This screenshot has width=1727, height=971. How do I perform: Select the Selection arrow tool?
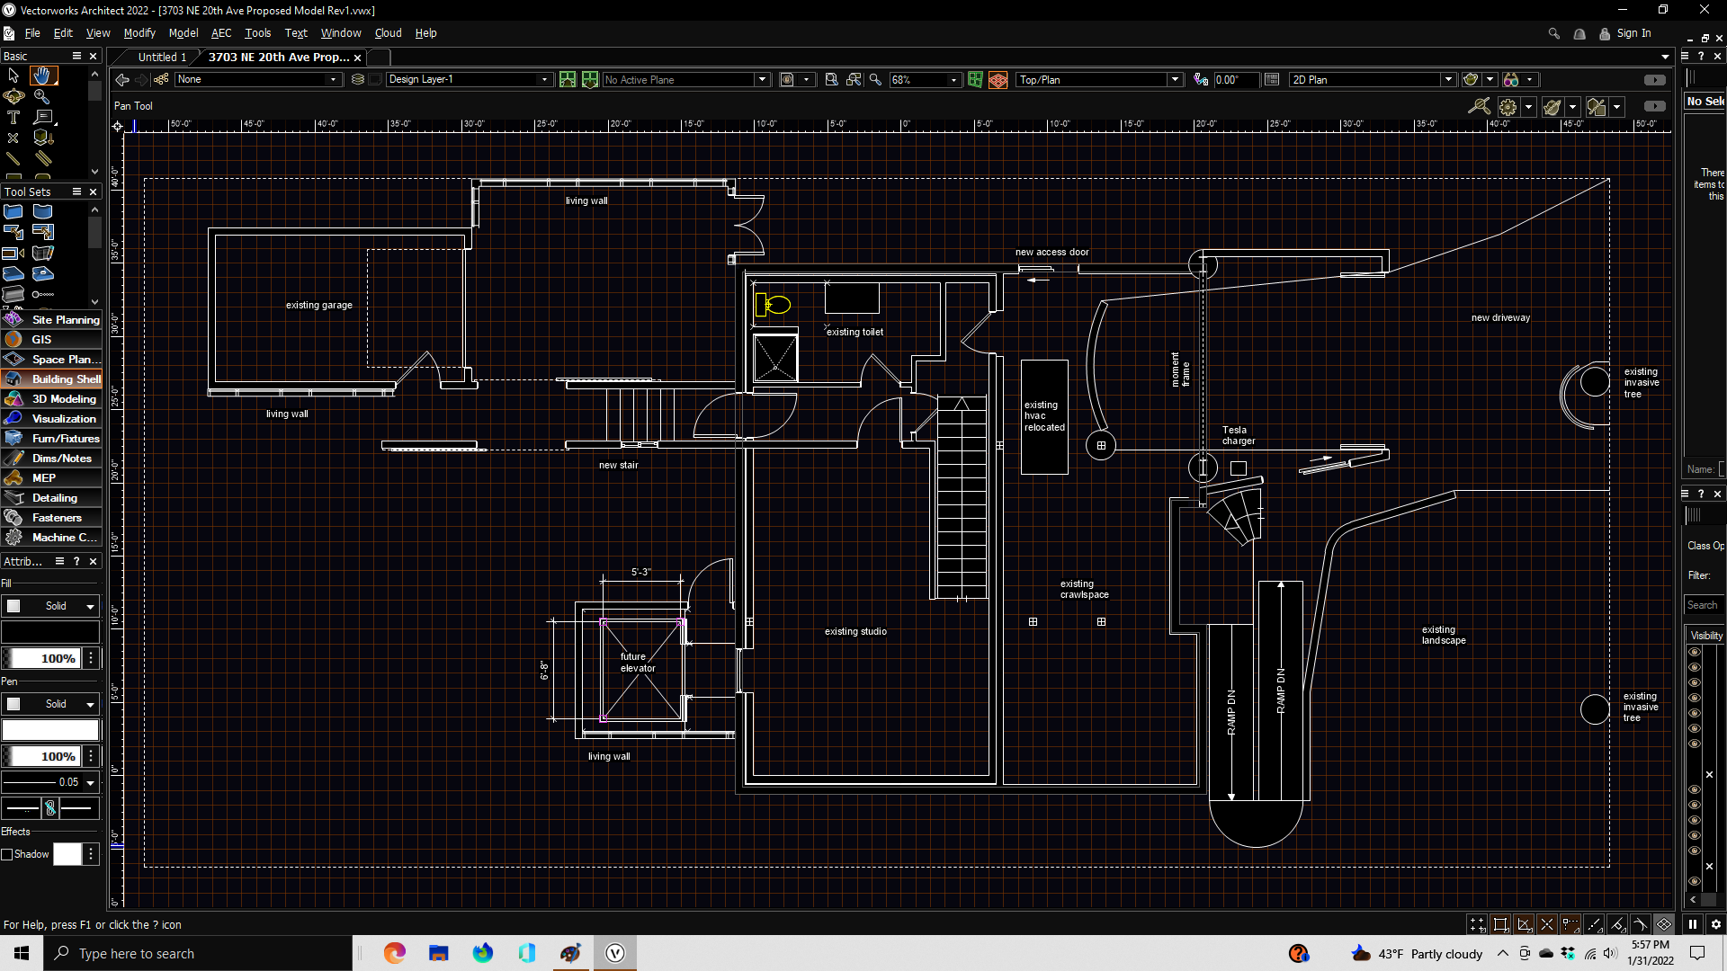[x=13, y=76]
